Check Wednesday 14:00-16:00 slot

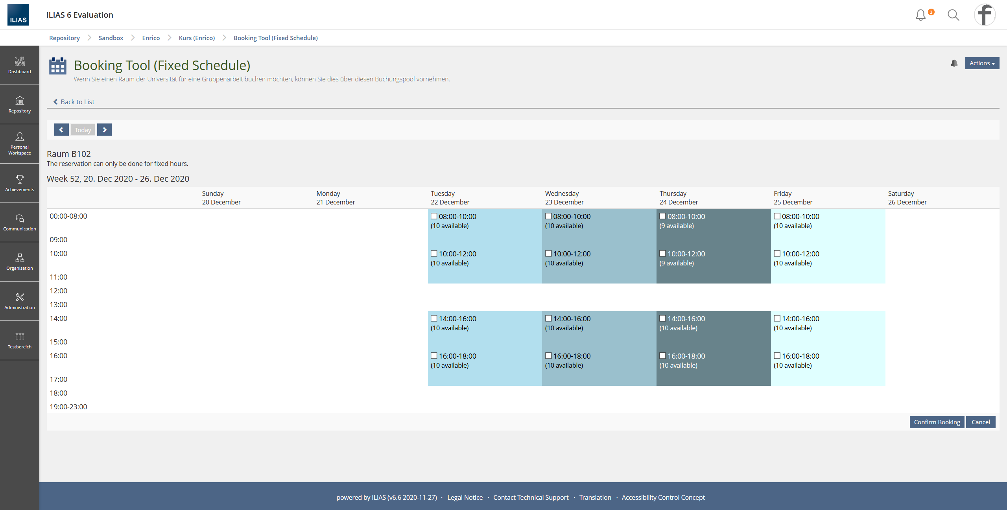[x=548, y=319]
